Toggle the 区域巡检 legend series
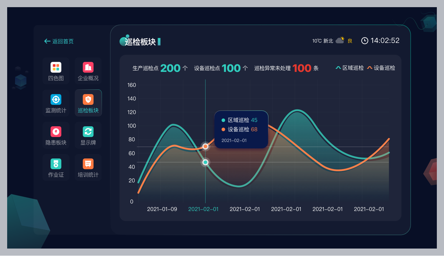 point(350,68)
